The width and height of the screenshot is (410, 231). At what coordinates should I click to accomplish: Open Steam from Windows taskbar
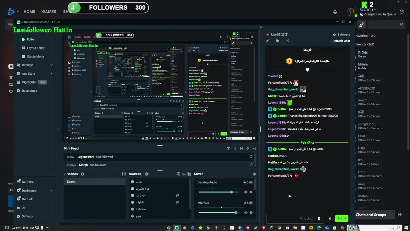[256, 228]
